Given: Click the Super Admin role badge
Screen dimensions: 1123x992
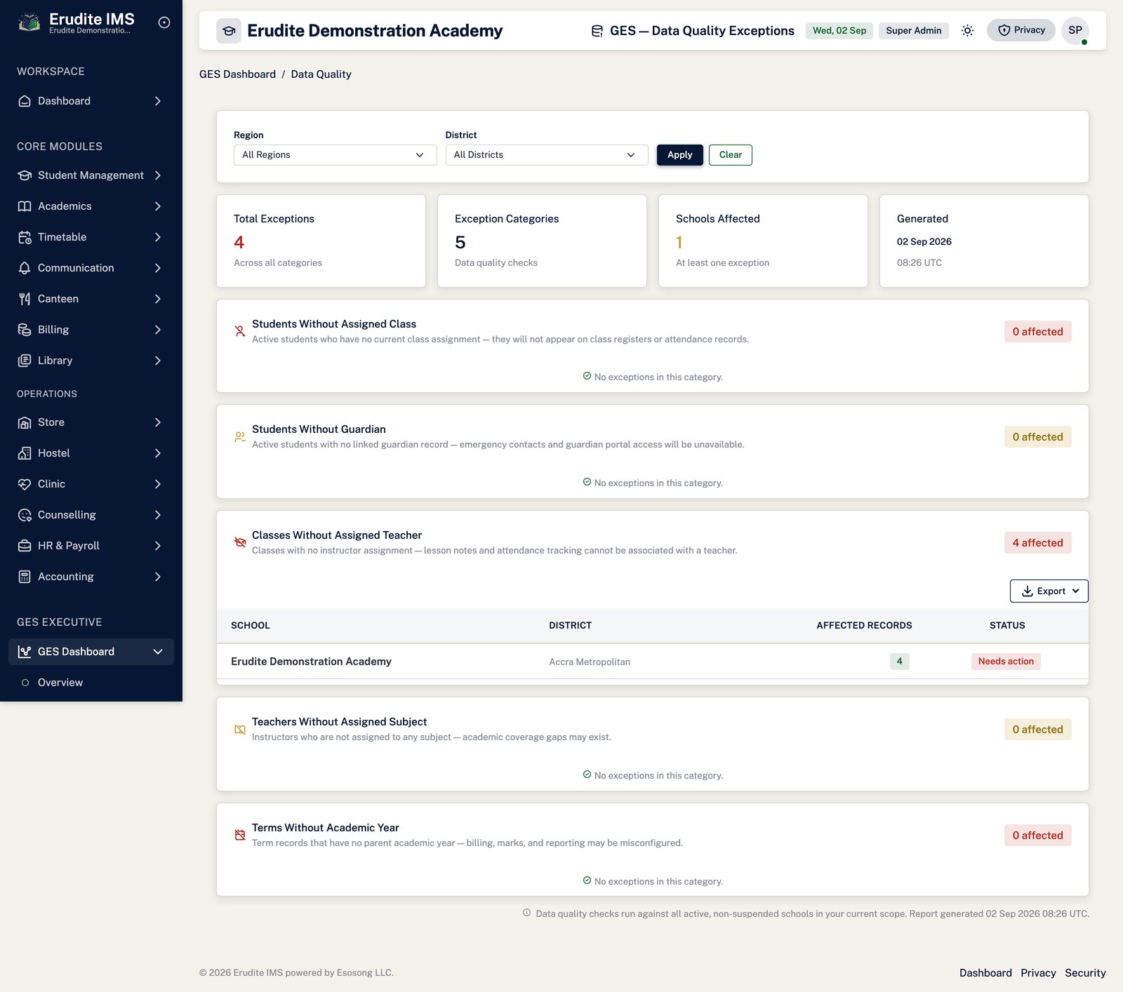Looking at the screenshot, I should tap(913, 31).
